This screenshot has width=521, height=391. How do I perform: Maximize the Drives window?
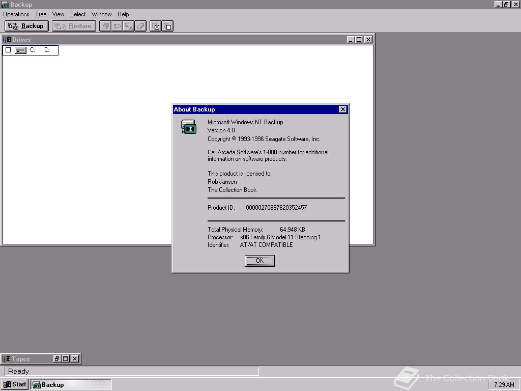click(359, 40)
